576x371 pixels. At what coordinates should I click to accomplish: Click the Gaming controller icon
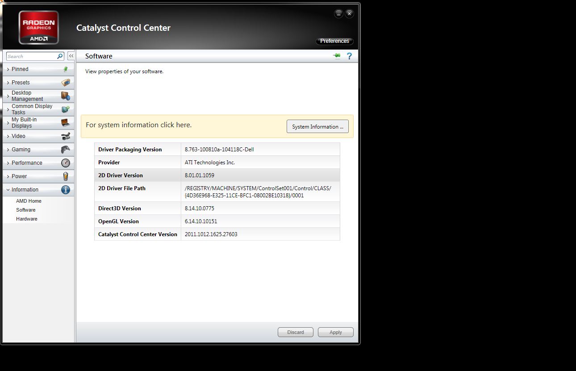point(66,150)
